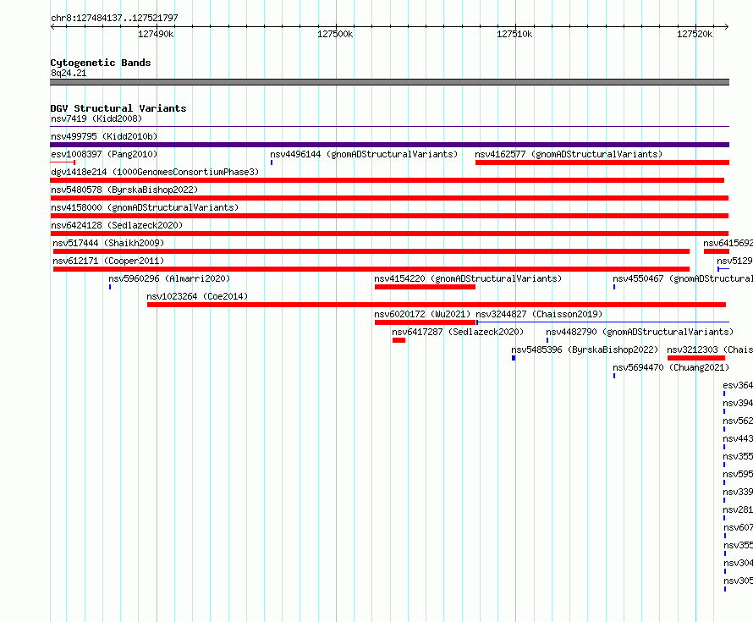
Task: Click the short red nsv6415692 variant bar
Action: [717, 251]
